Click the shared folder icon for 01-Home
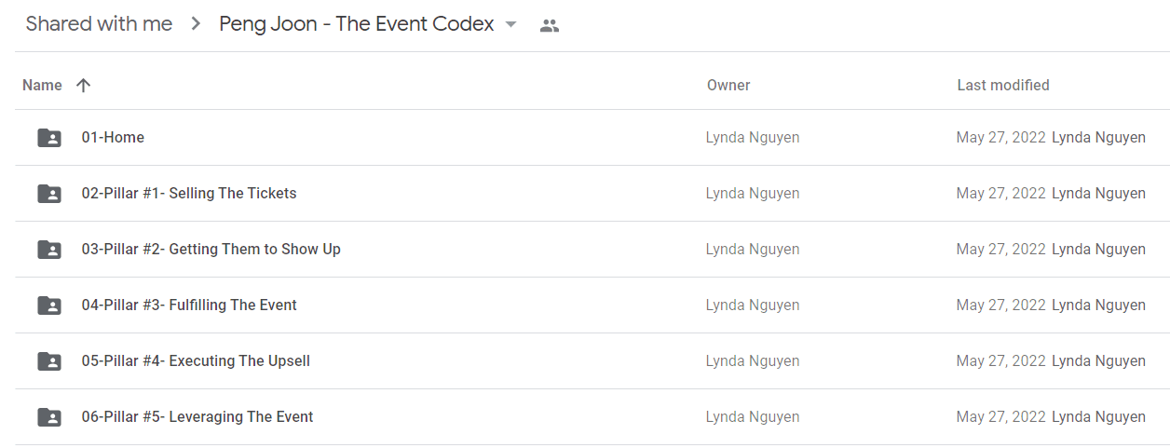The width and height of the screenshot is (1170, 448). tap(49, 138)
